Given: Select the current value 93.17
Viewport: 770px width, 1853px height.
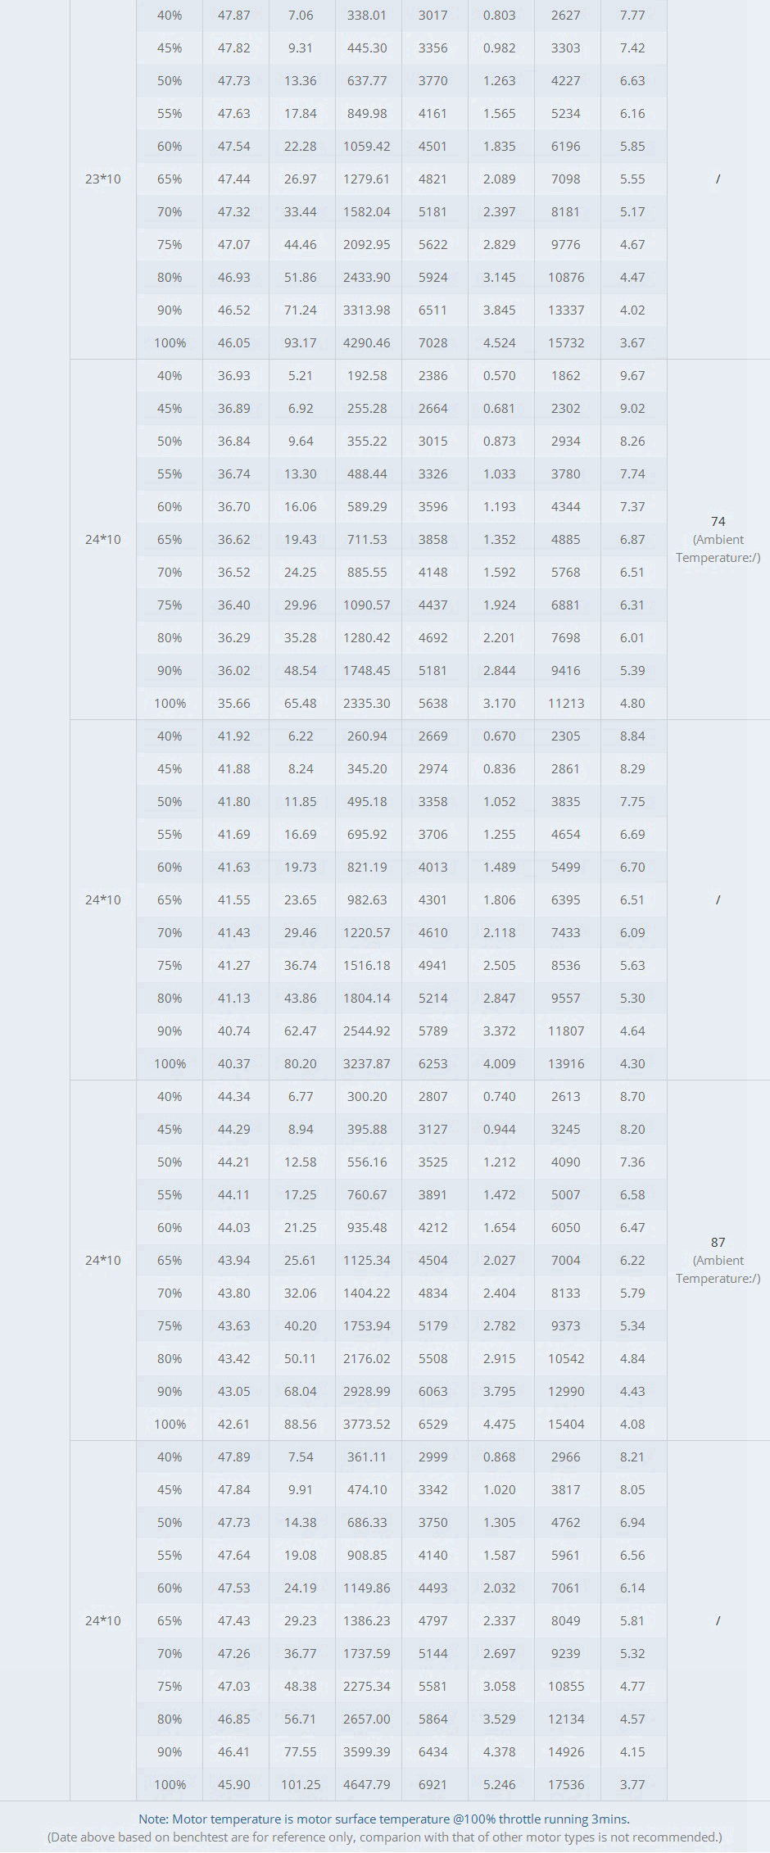Looking at the screenshot, I should 301,342.
